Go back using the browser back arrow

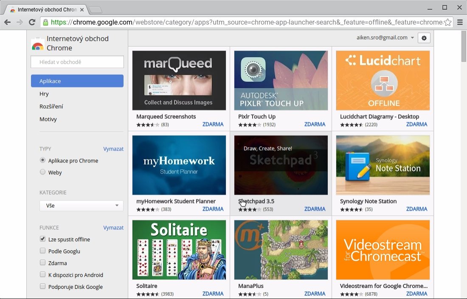[x=8, y=22]
